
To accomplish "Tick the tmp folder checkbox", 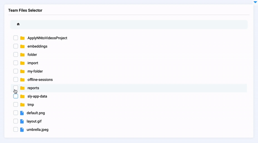I will (x=15, y=104).
